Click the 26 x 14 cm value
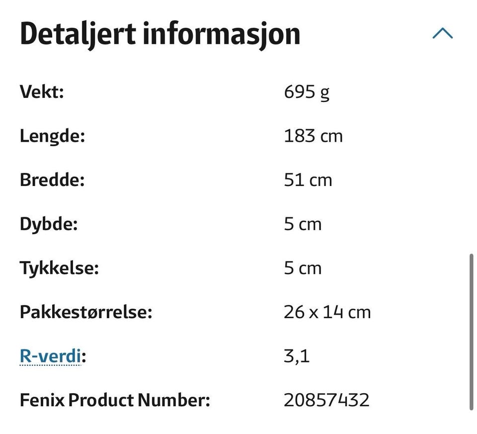This screenshot has width=477, height=434. pyautogui.click(x=327, y=312)
